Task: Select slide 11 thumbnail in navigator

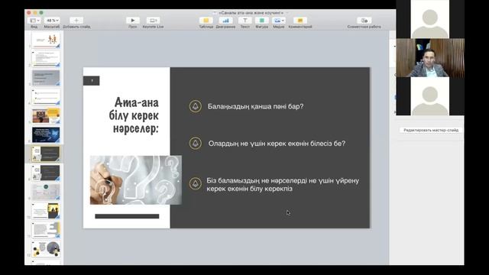Action: click(x=46, y=230)
